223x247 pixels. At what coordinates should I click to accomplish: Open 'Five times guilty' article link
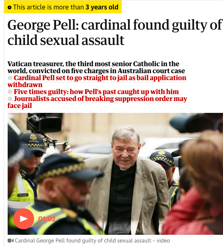click(96, 92)
